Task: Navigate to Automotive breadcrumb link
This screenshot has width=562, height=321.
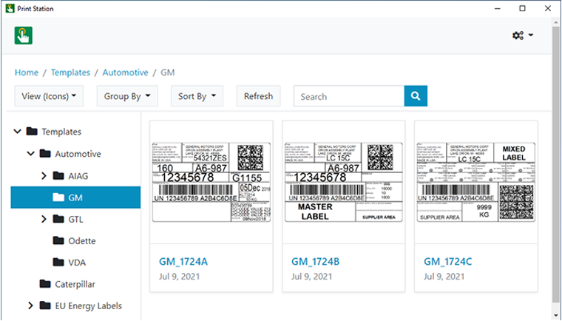Action: (123, 72)
